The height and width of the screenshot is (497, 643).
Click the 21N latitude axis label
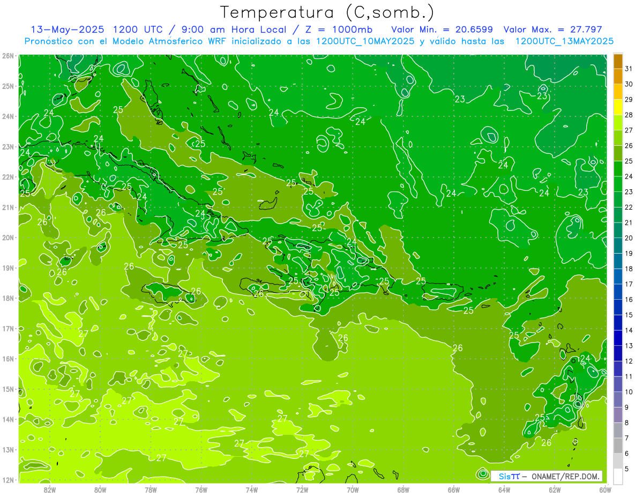tap(8, 207)
